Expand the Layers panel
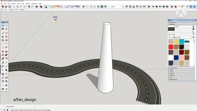This screenshot has width=197, height=111. tap(181, 72)
